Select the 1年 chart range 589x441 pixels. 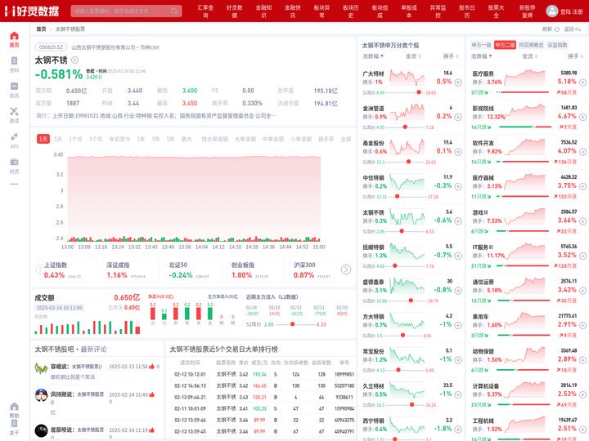pos(141,139)
